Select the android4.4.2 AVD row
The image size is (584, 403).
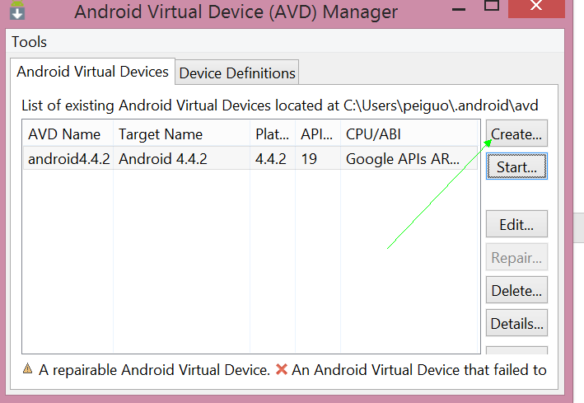pos(250,158)
